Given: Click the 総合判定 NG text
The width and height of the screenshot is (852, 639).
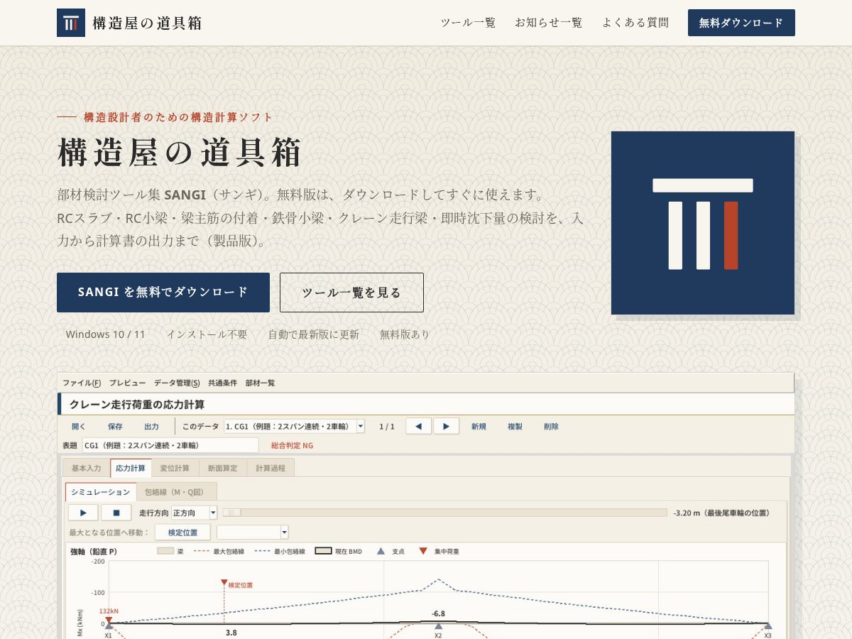Looking at the screenshot, I should click(x=292, y=445).
